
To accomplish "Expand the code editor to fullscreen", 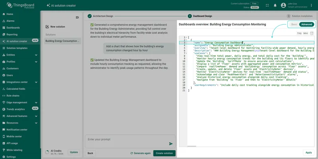I will 312,33.
